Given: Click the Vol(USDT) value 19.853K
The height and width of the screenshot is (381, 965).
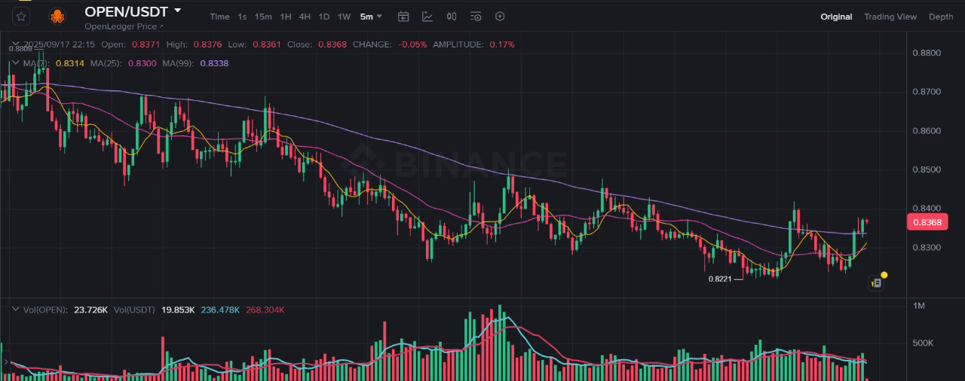Looking at the screenshot, I should (x=179, y=309).
